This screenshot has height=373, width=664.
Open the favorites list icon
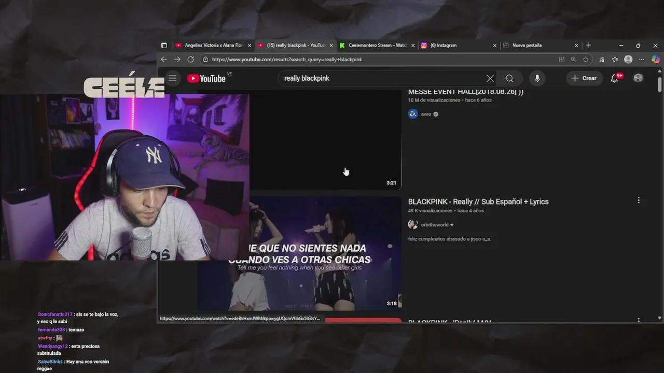point(615,60)
